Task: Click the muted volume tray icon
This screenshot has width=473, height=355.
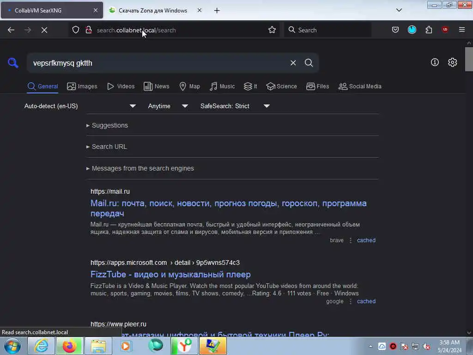Action: tap(426, 346)
